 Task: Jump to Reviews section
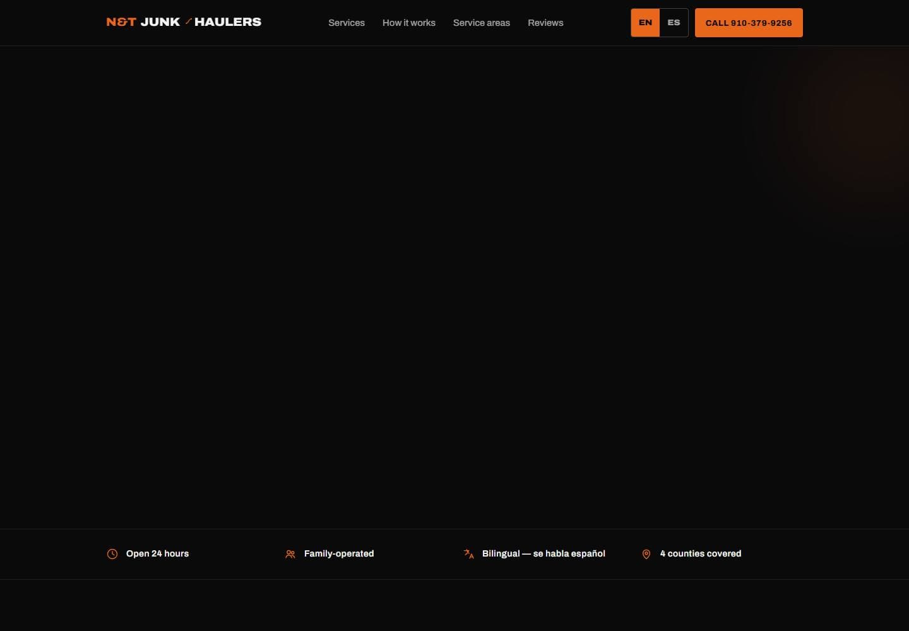(545, 23)
